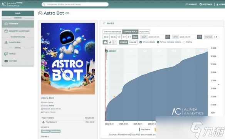Open the End date calendar picker

[x=200, y=37]
